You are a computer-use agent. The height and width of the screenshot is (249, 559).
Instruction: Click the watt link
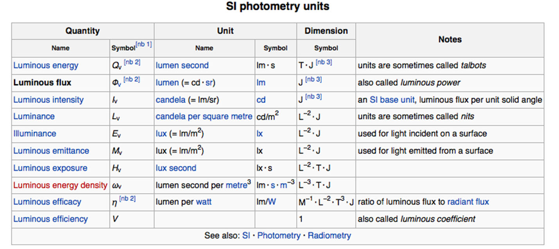tap(204, 202)
